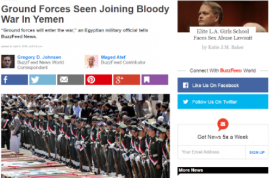The height and width of the screenshot is (178, 280).
Task: Open Maged Atef author profile link
Action: (113, 57)
